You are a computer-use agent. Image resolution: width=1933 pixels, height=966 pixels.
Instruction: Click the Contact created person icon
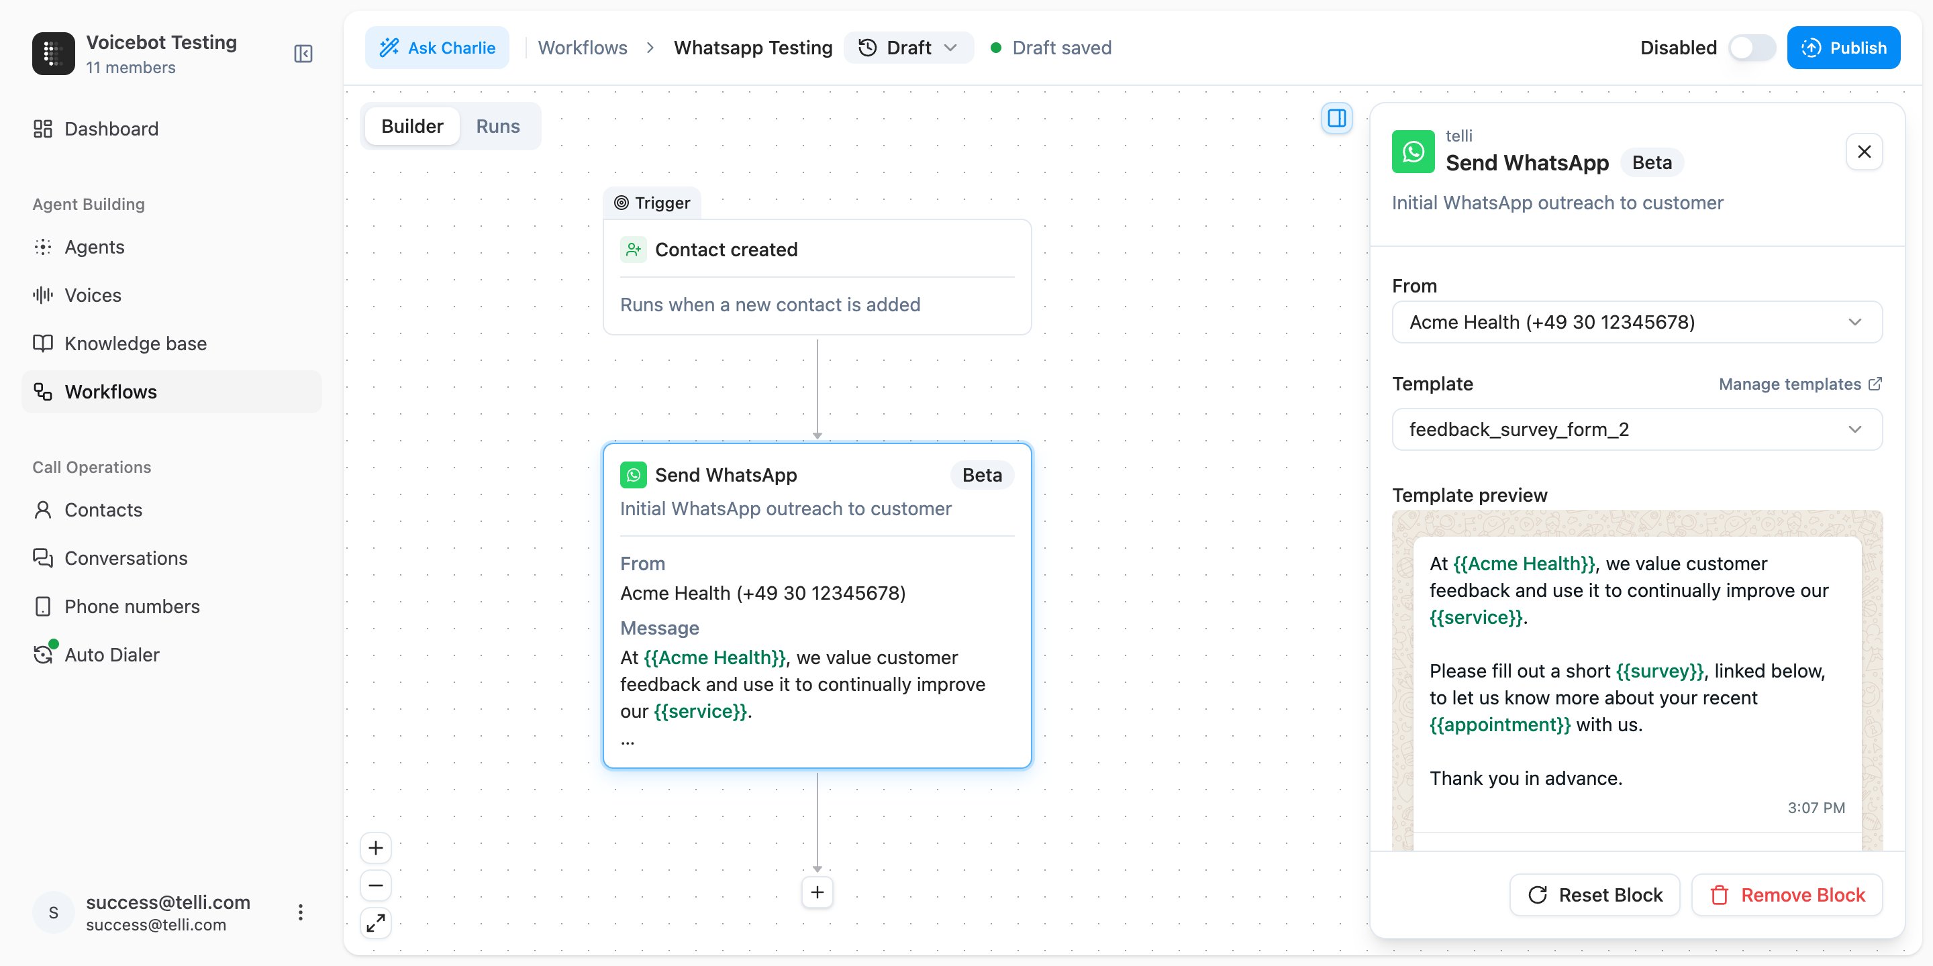(x=632, y=249)
